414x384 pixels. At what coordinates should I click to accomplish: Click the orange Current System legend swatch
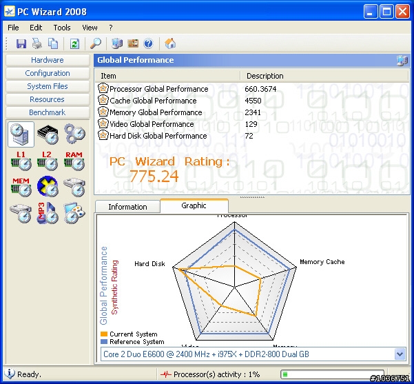(x=104, y=334)
